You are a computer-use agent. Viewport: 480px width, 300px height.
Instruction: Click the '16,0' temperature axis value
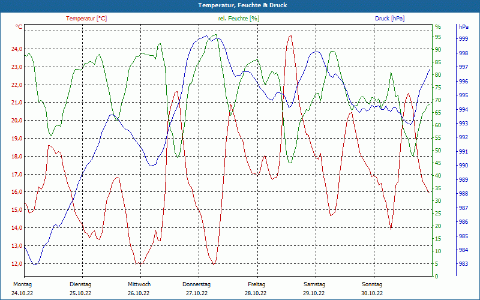17,192
